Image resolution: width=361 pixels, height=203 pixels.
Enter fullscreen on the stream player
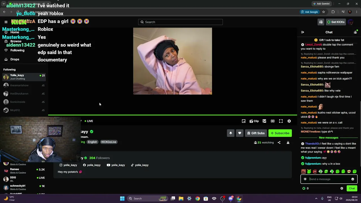281,121
